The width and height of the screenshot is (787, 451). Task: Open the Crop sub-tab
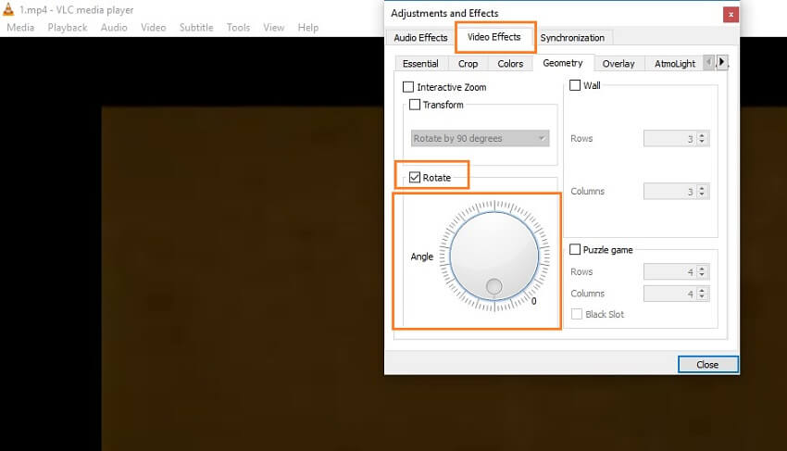[x=468, y=64]
